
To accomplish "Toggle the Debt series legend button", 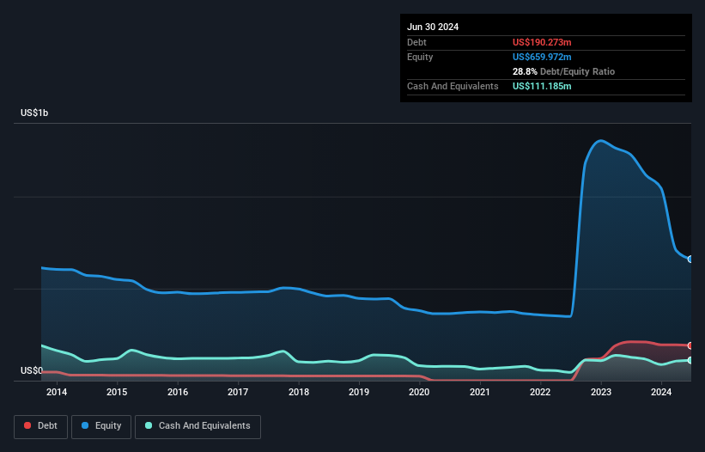I will (40, 426).
